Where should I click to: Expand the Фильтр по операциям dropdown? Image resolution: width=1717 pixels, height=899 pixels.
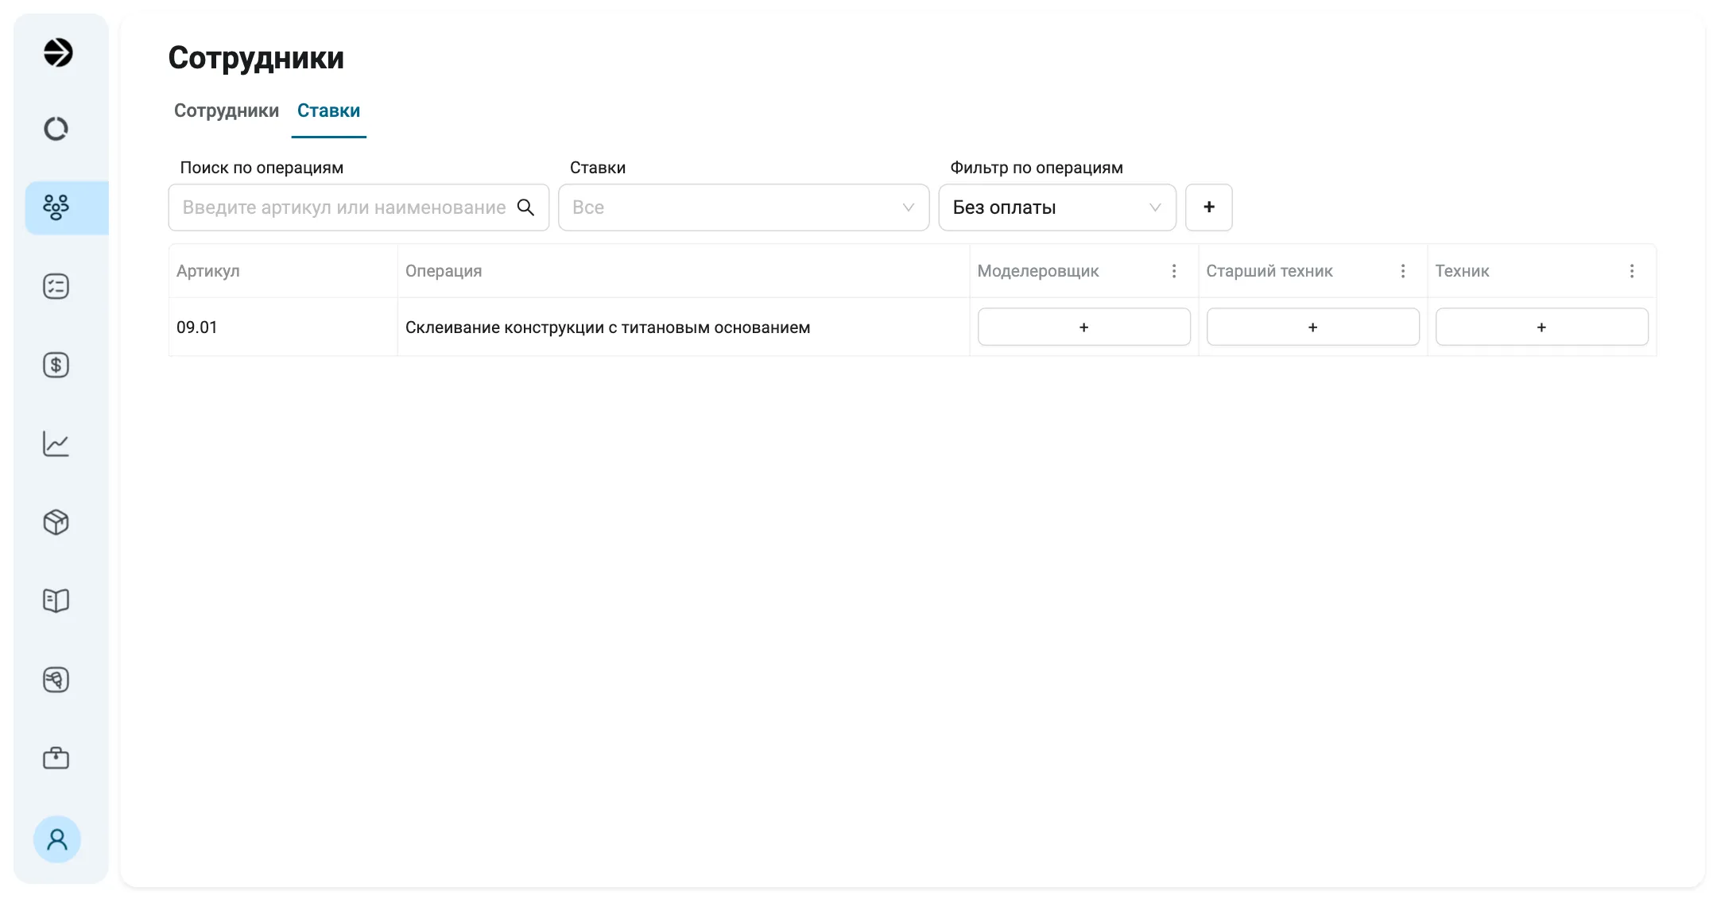coord(1057,207)
